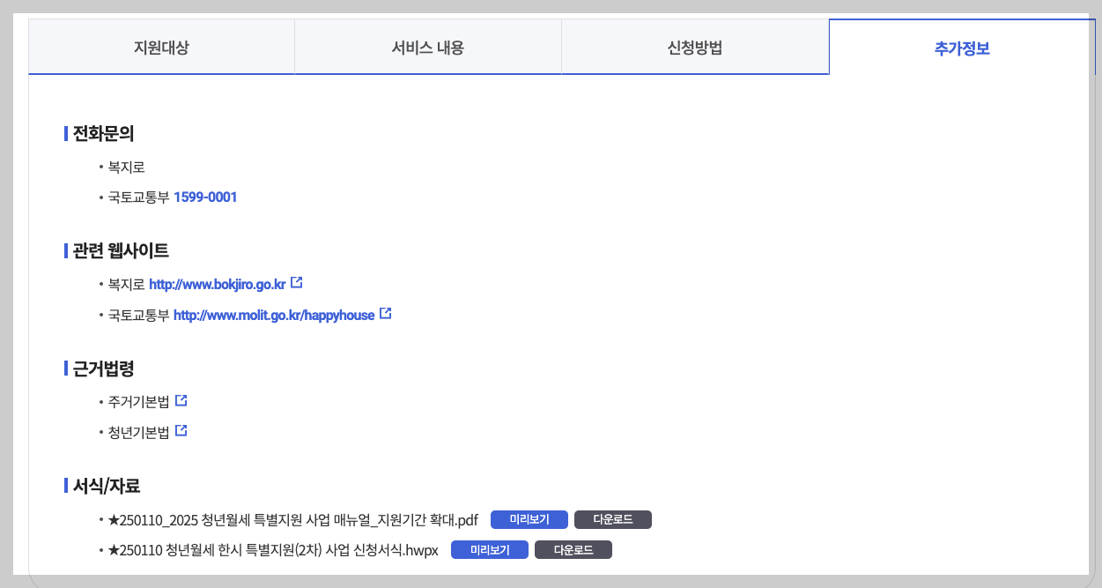
Task: Switch to the 지원대상 tab
Action: tap(162, 47)
